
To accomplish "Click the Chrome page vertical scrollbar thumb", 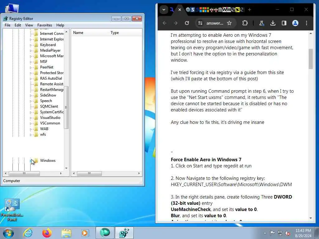I will tap(311, 59).
